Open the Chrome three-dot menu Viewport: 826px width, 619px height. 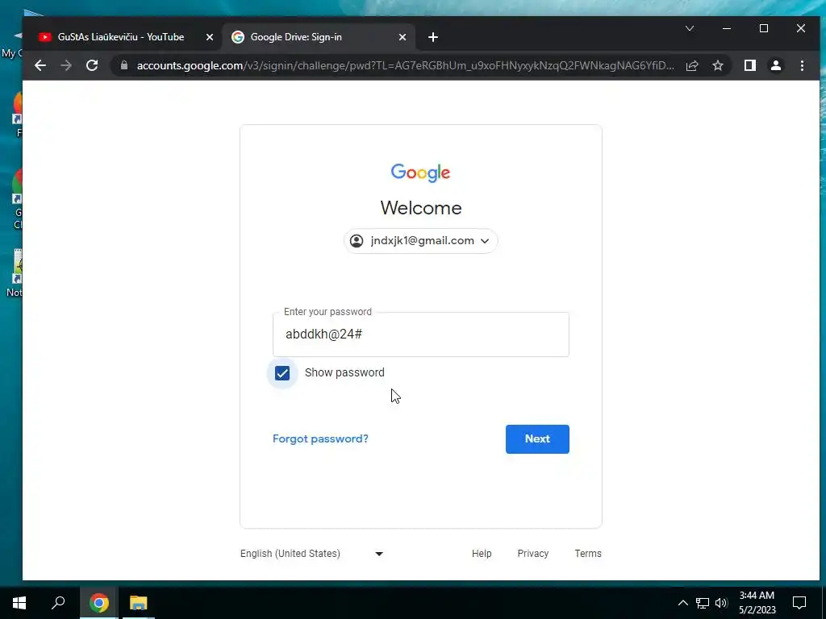point(803,65)
